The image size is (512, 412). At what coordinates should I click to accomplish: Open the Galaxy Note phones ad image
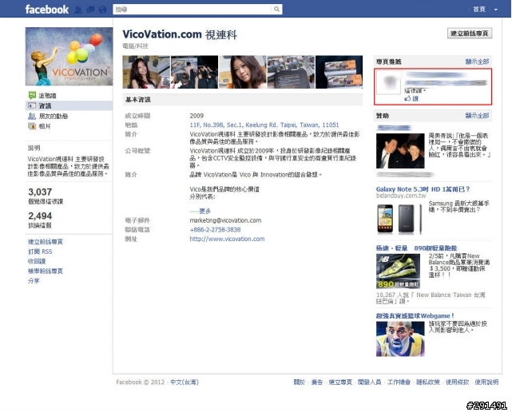(400, 218)
